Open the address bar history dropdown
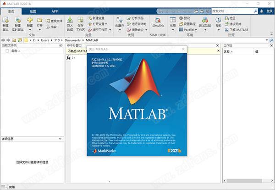Screen dimensions: 275x190 (267, 40)
